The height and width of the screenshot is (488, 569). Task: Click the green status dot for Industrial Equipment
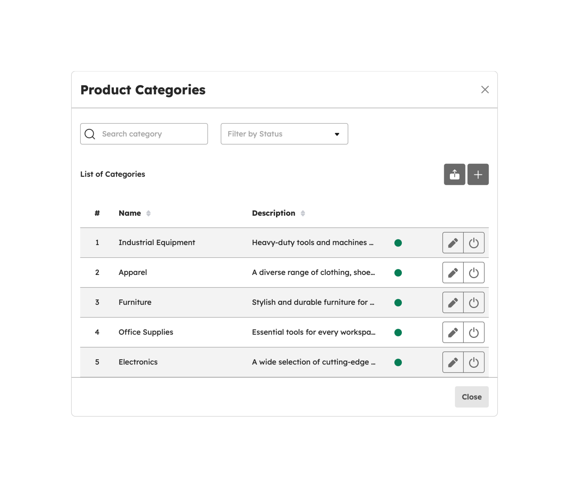pos(398,243)
